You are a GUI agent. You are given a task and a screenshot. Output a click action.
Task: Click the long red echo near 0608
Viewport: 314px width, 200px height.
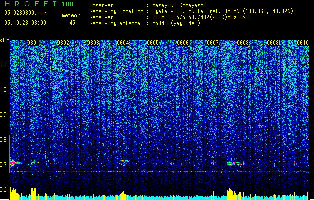[234, 164]
